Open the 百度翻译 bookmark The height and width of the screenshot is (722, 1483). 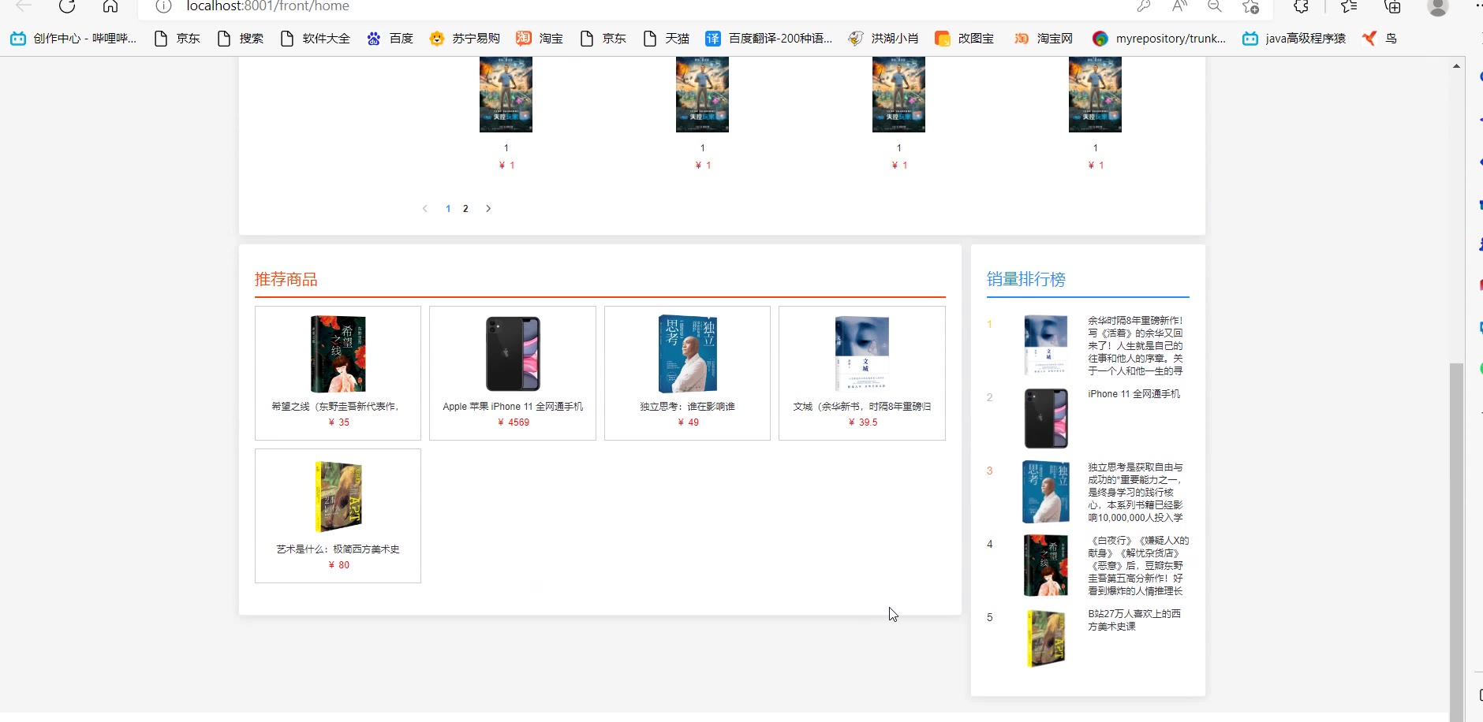coord(768,38)
